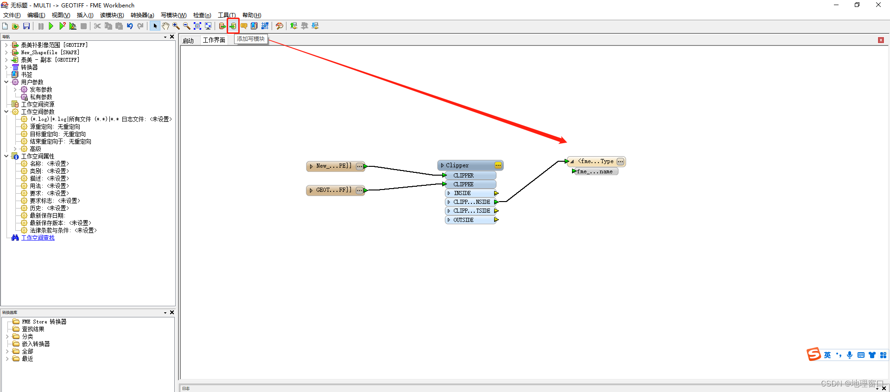Image resolution: width=890 pixels, height=392 pixels.
Task: Select the arrow Select tool
Action: [x=155, y=26]
